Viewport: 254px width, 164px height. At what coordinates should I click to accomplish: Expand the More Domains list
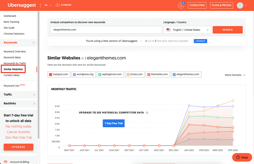pos(235,75)
